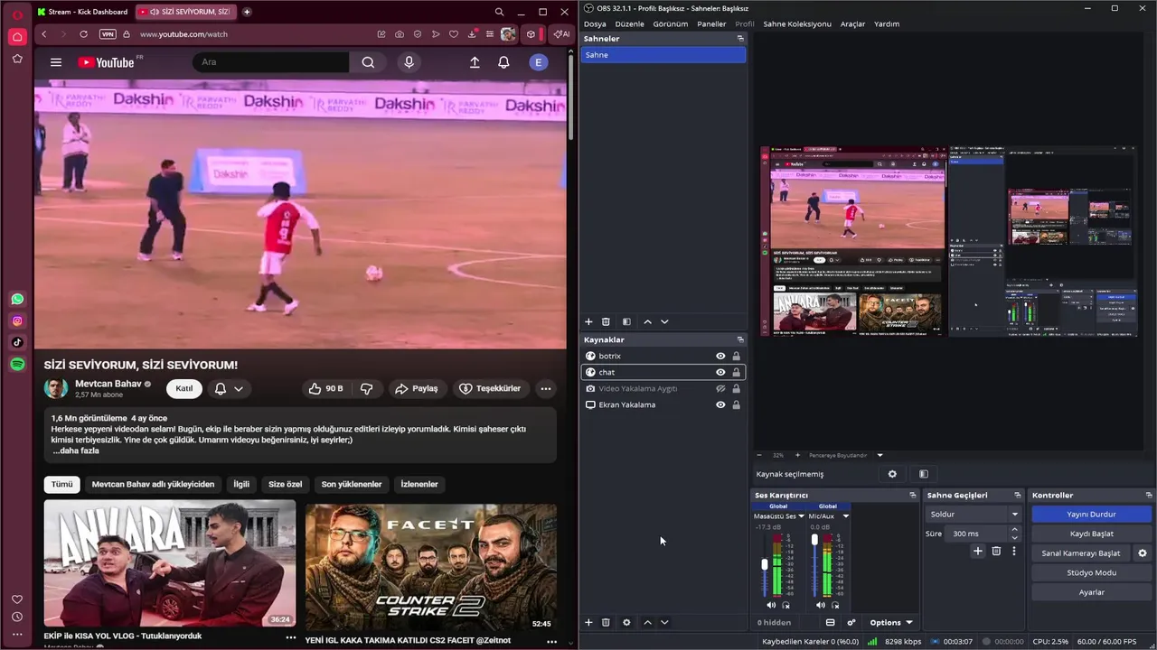Click Yayını Durdur to stop streaming

pyautogui.click(x=1091, y=514)
